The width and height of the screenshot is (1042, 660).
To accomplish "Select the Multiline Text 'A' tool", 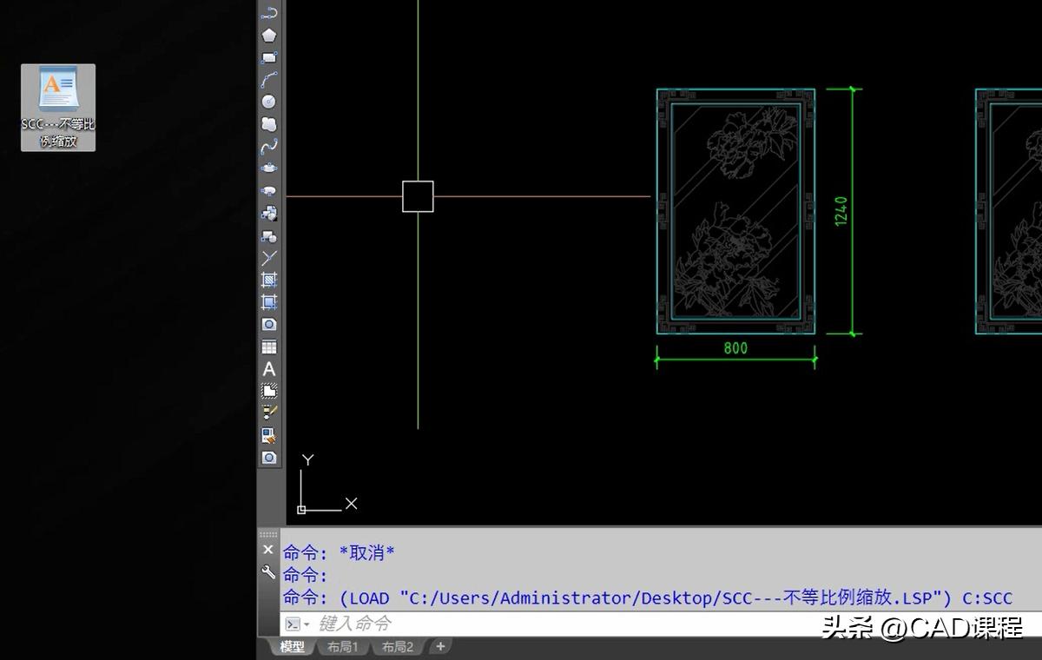I will click(269, 369).
